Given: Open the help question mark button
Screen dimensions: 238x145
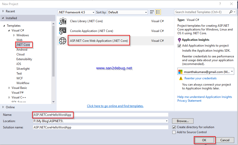Looking at the screenshot, I should click(x=220, y=4).
